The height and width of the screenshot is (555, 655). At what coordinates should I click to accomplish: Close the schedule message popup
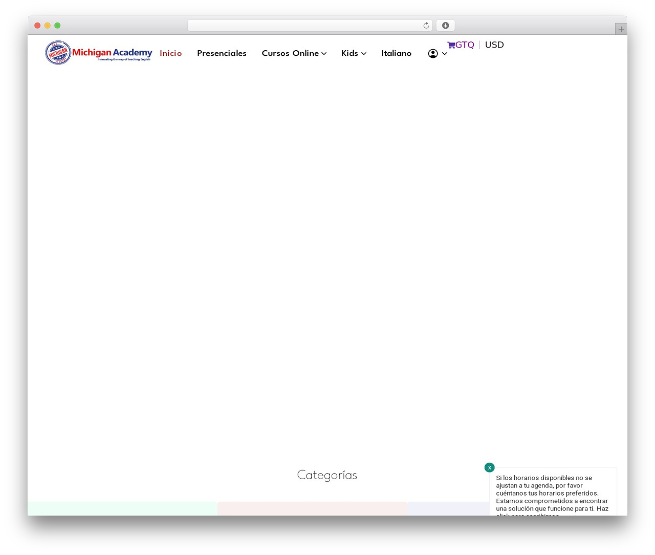coord(489,467)
